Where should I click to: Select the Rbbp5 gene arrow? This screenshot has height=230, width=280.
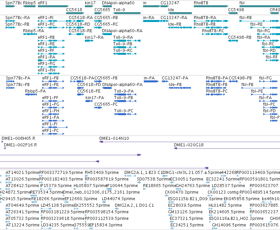click(x=29, y=7)
